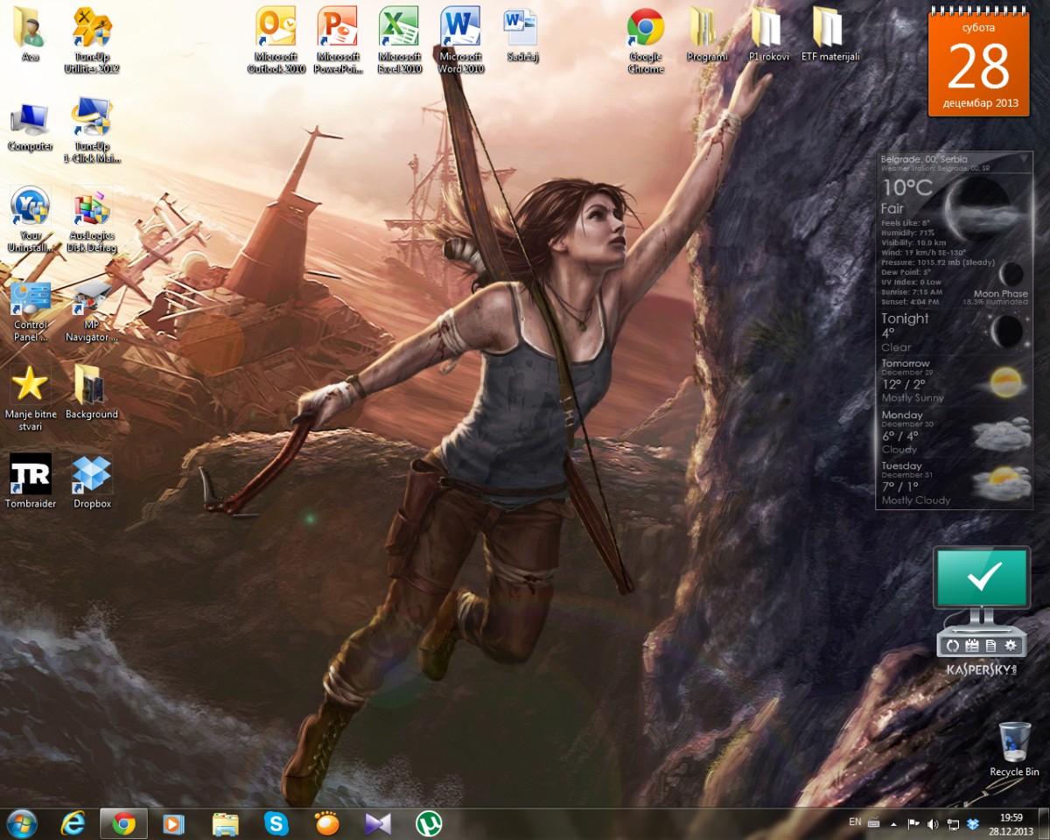1050x840 pixels.
Task: Open the Kaspersky gadget reports icon
Action: [x=991, y=646]
